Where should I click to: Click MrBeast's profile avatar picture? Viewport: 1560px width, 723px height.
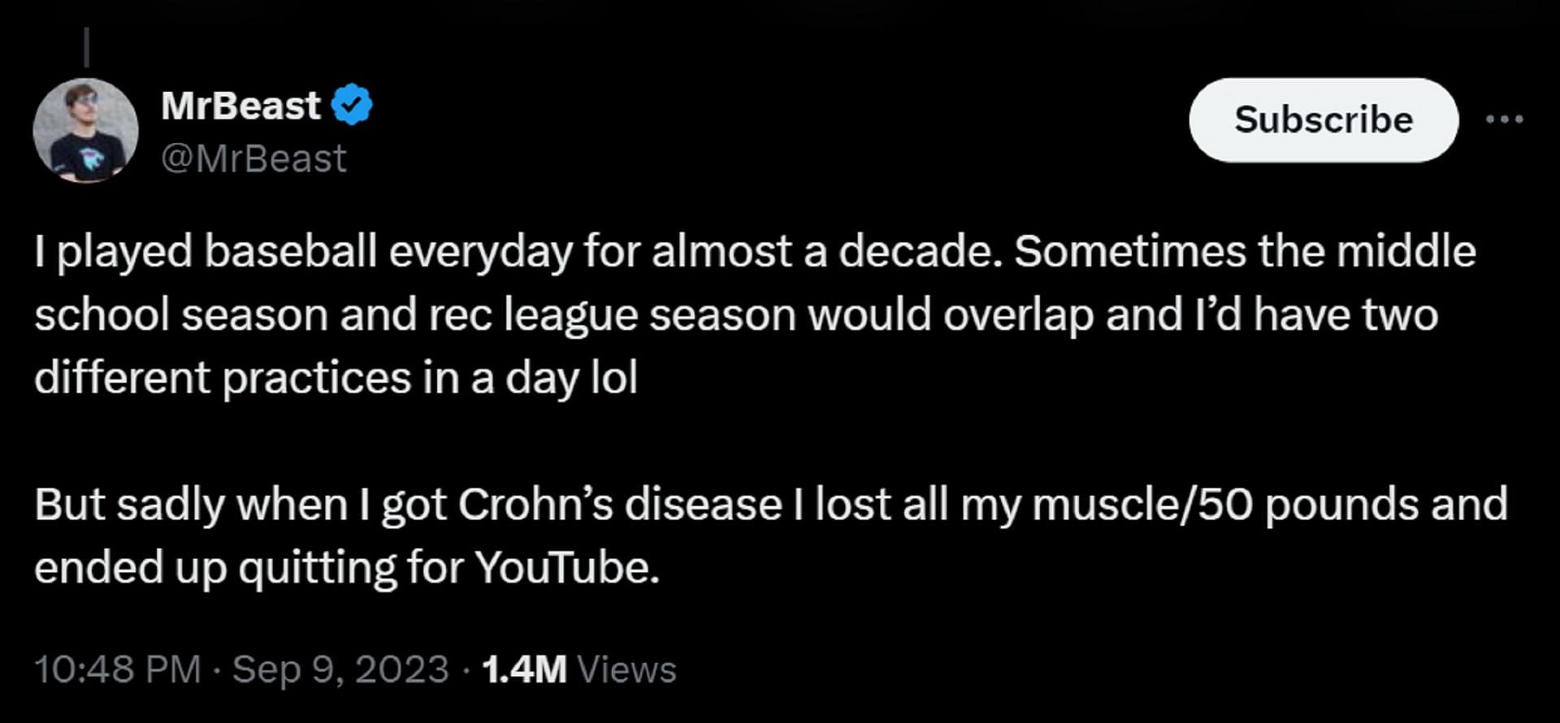pyautogui.click(x=85, y=130)
